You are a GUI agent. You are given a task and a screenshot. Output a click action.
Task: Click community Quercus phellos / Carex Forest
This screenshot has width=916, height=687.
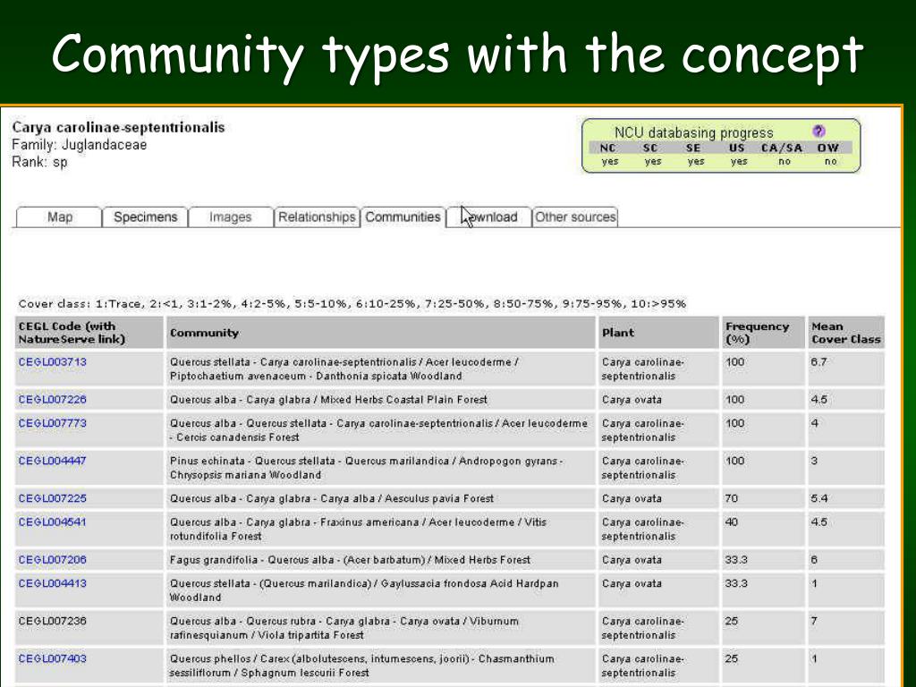[361, 666]
